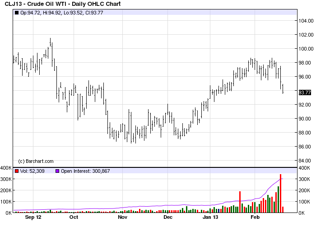Click the right 0K volume axis label
Screen dimensions: 316x231
point(302,213)
